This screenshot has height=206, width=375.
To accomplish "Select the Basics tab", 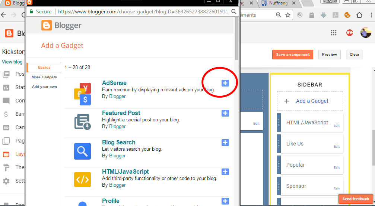I will (x=44, y=68).
